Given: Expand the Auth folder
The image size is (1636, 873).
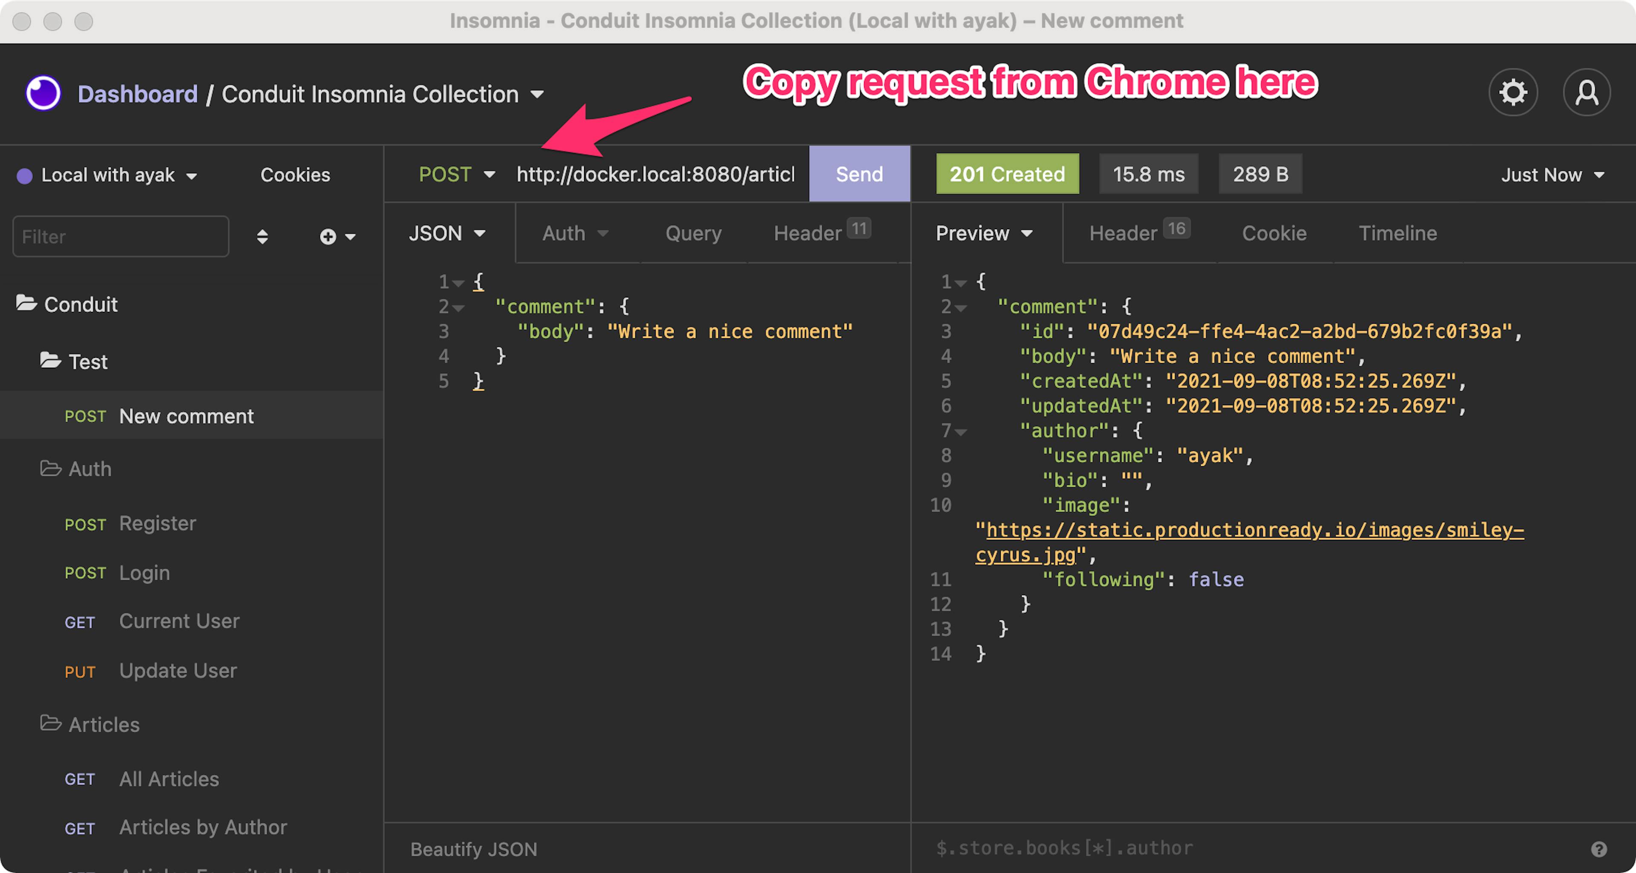Looking at the screenshot, I should pos(76,469).
